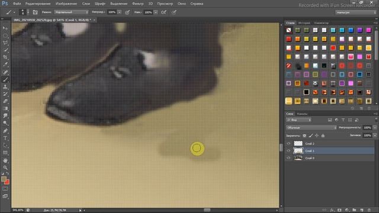379x213 pixels.
Task: Create new layer in Layers panel
Action: click(x=362, y=210)
